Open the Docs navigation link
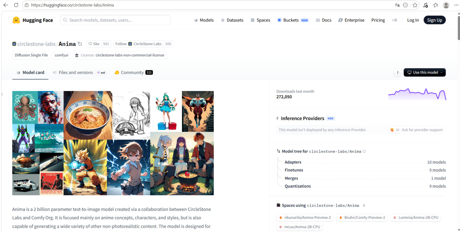460x232 pixels. click(324, 20)
